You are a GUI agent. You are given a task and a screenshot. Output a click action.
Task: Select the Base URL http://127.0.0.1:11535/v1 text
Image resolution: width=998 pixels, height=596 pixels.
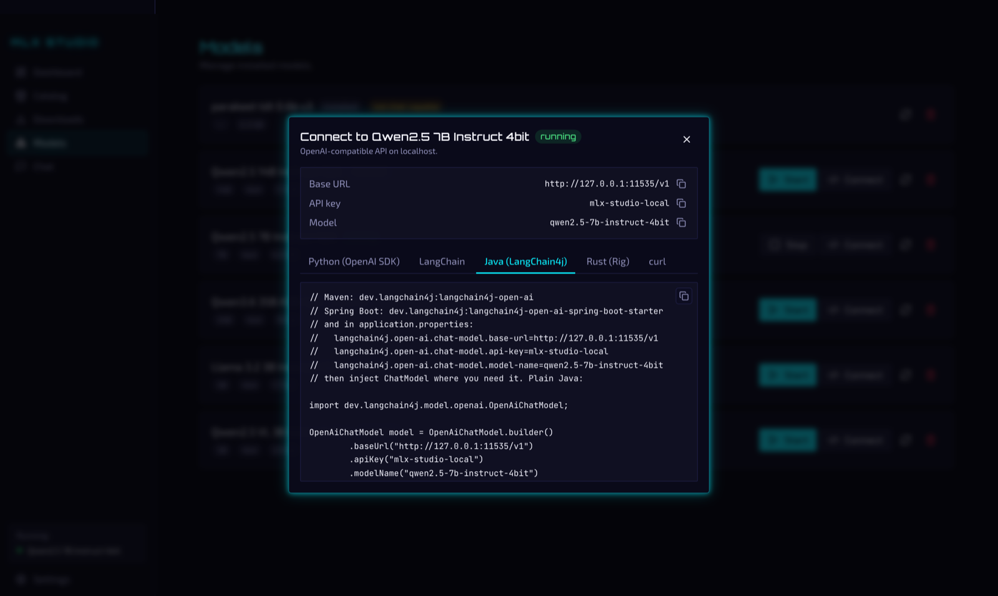606,183
